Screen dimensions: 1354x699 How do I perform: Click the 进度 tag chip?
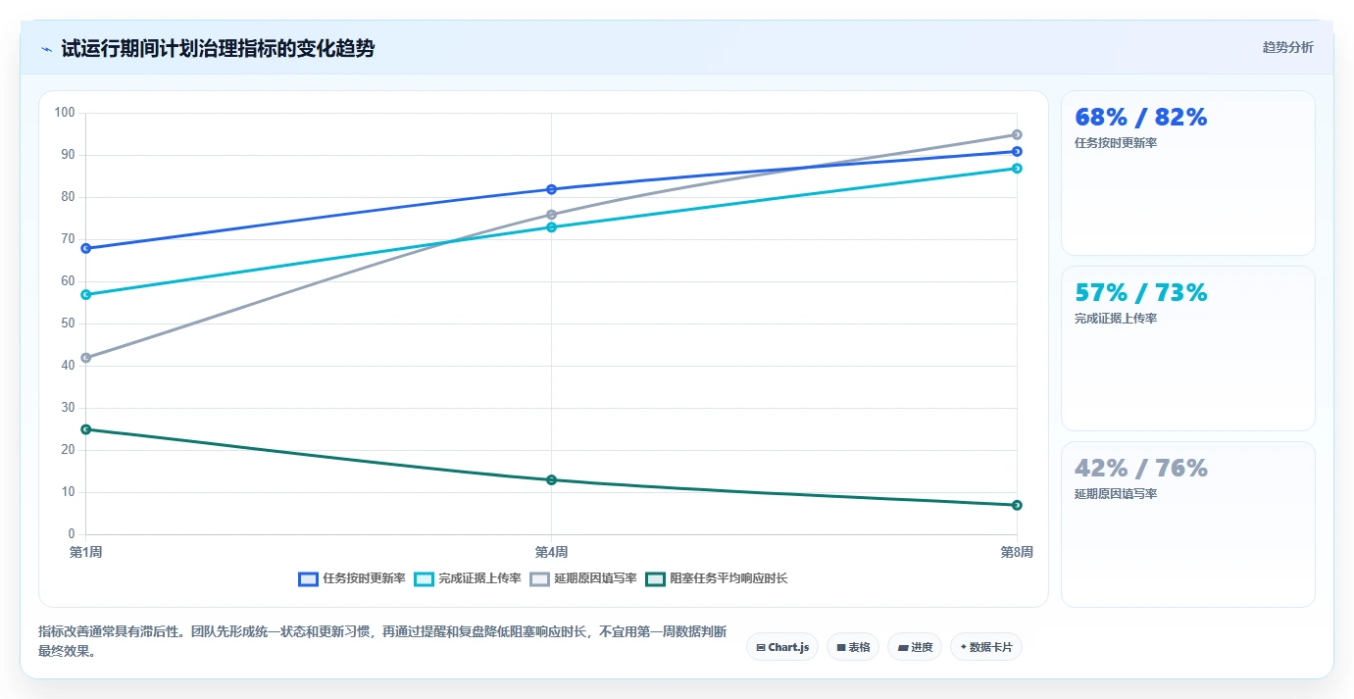point(915,647)
